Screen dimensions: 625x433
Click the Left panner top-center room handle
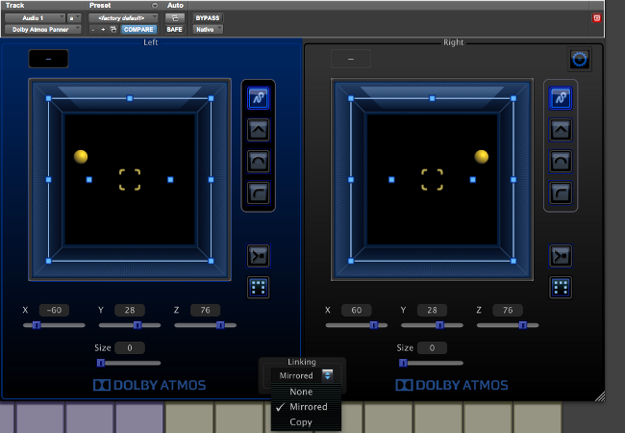(130, 98)
